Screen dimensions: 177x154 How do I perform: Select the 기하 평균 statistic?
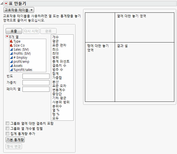[x=59, y=98]
